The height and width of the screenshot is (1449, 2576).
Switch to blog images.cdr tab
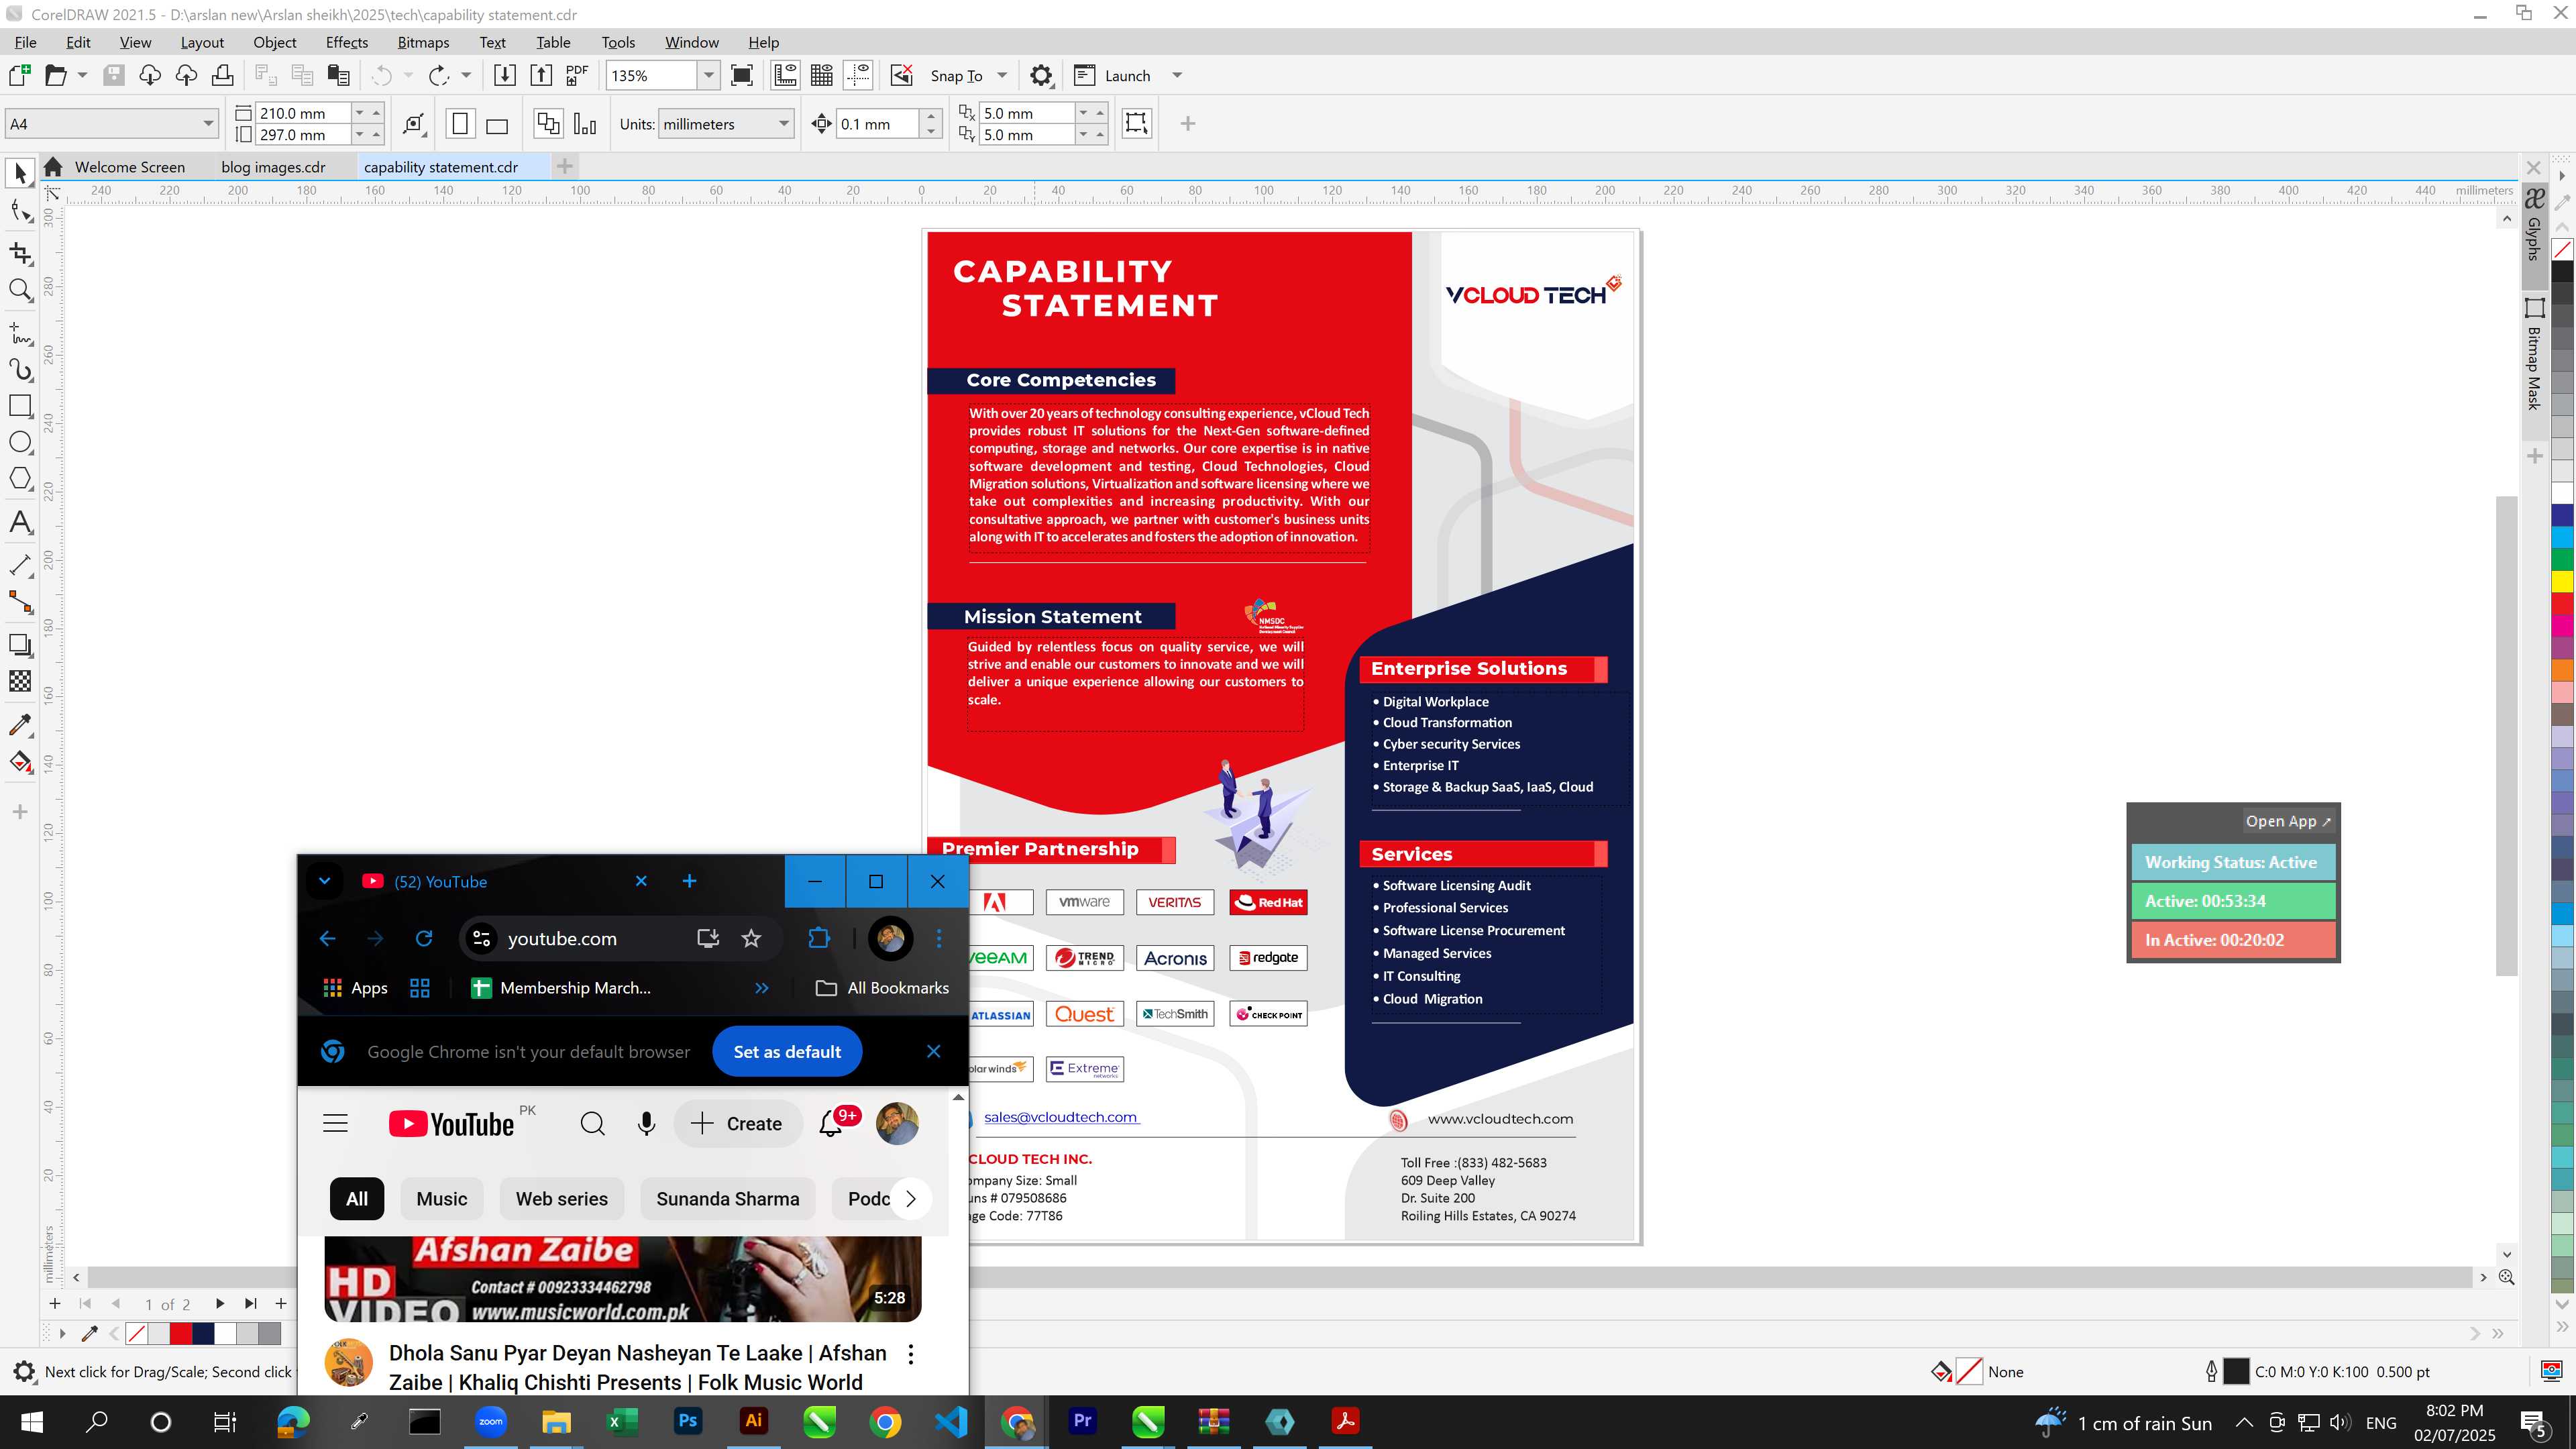pyautogui.click(x=273, y=167)
